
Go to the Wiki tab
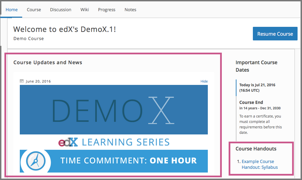pyautogui.click(x=85, y=10)
